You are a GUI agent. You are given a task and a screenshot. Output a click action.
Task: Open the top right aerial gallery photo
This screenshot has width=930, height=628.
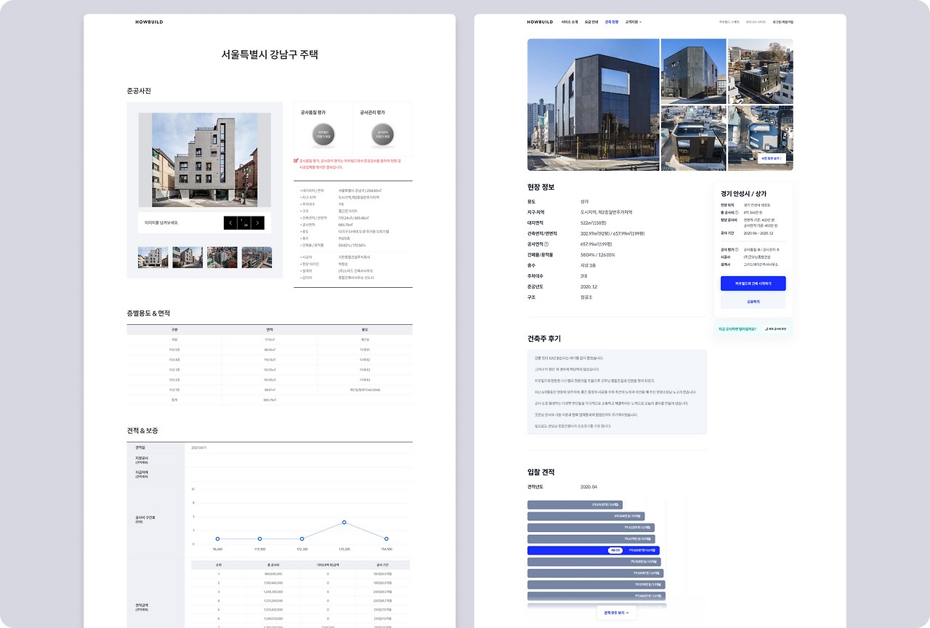[761, 71]
